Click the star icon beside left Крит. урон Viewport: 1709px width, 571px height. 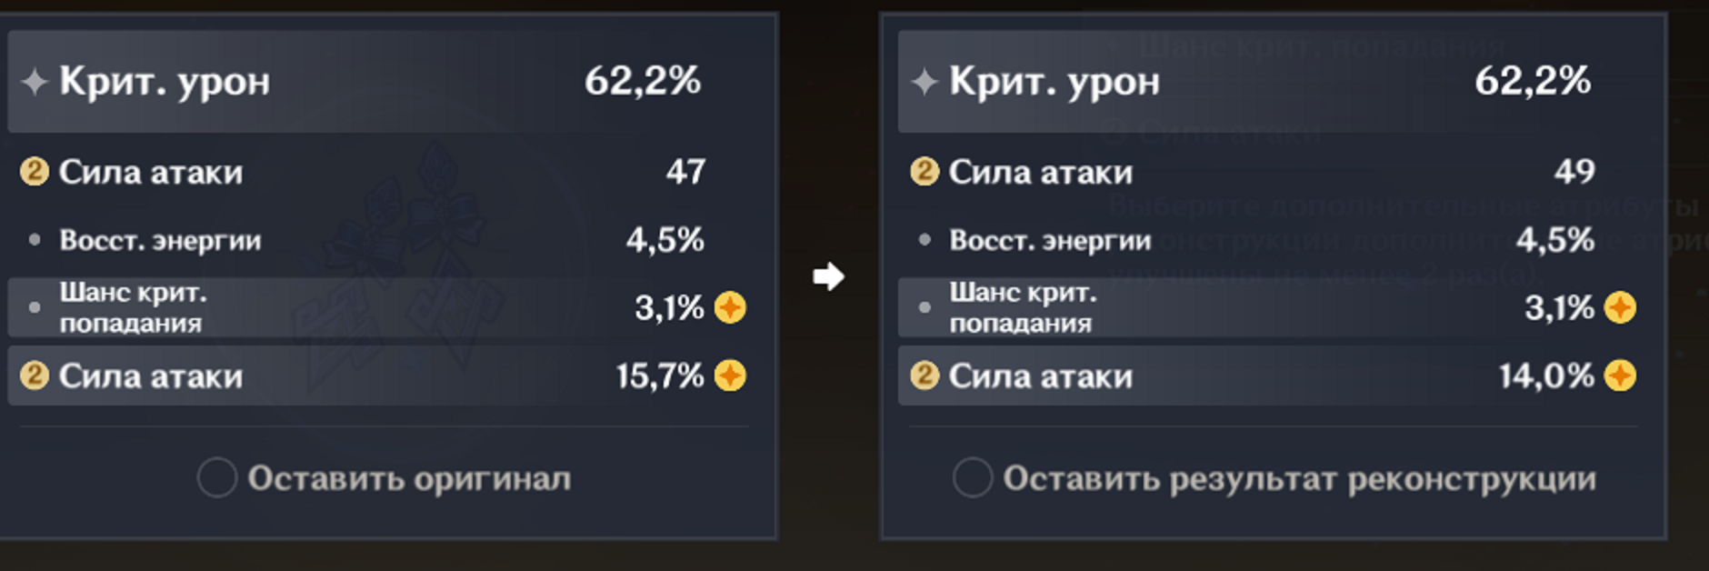(x=35, y=82)
